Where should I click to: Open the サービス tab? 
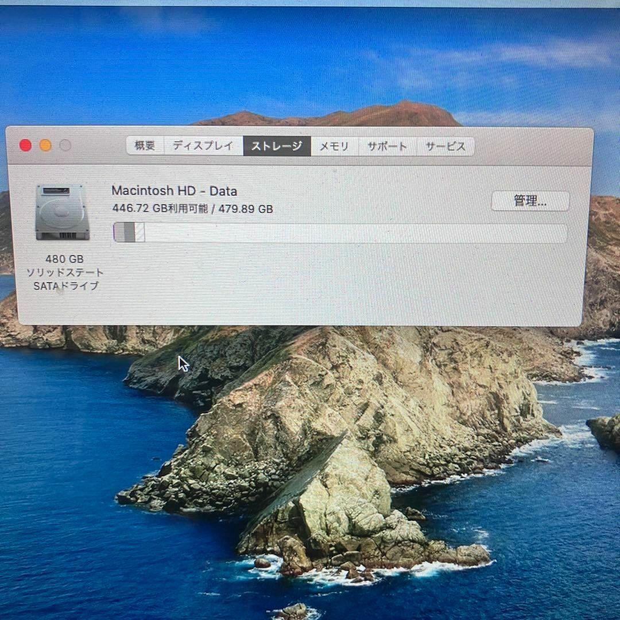tap(445, 146)
